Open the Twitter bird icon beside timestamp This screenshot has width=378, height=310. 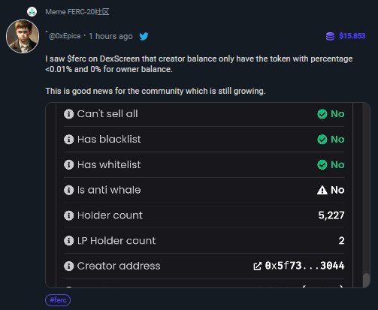click(x=144, y=37)
